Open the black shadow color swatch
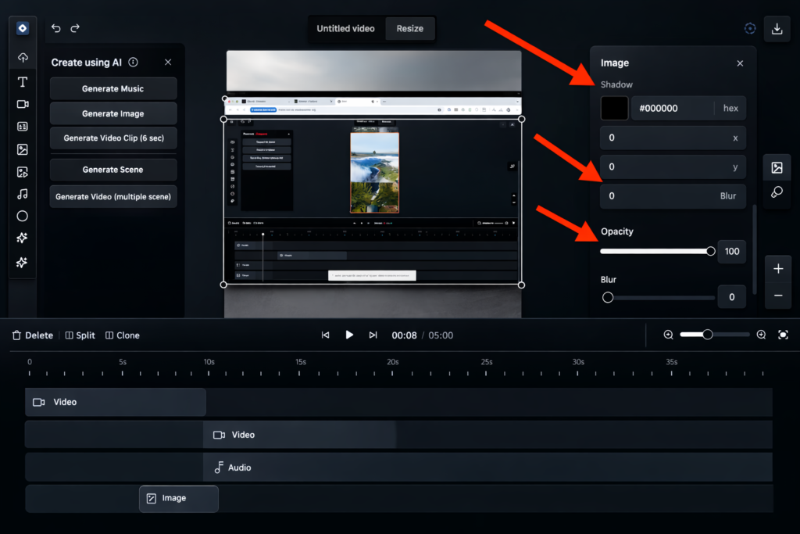The width and height of the screenshot is (800, 534). coord(614,109)
